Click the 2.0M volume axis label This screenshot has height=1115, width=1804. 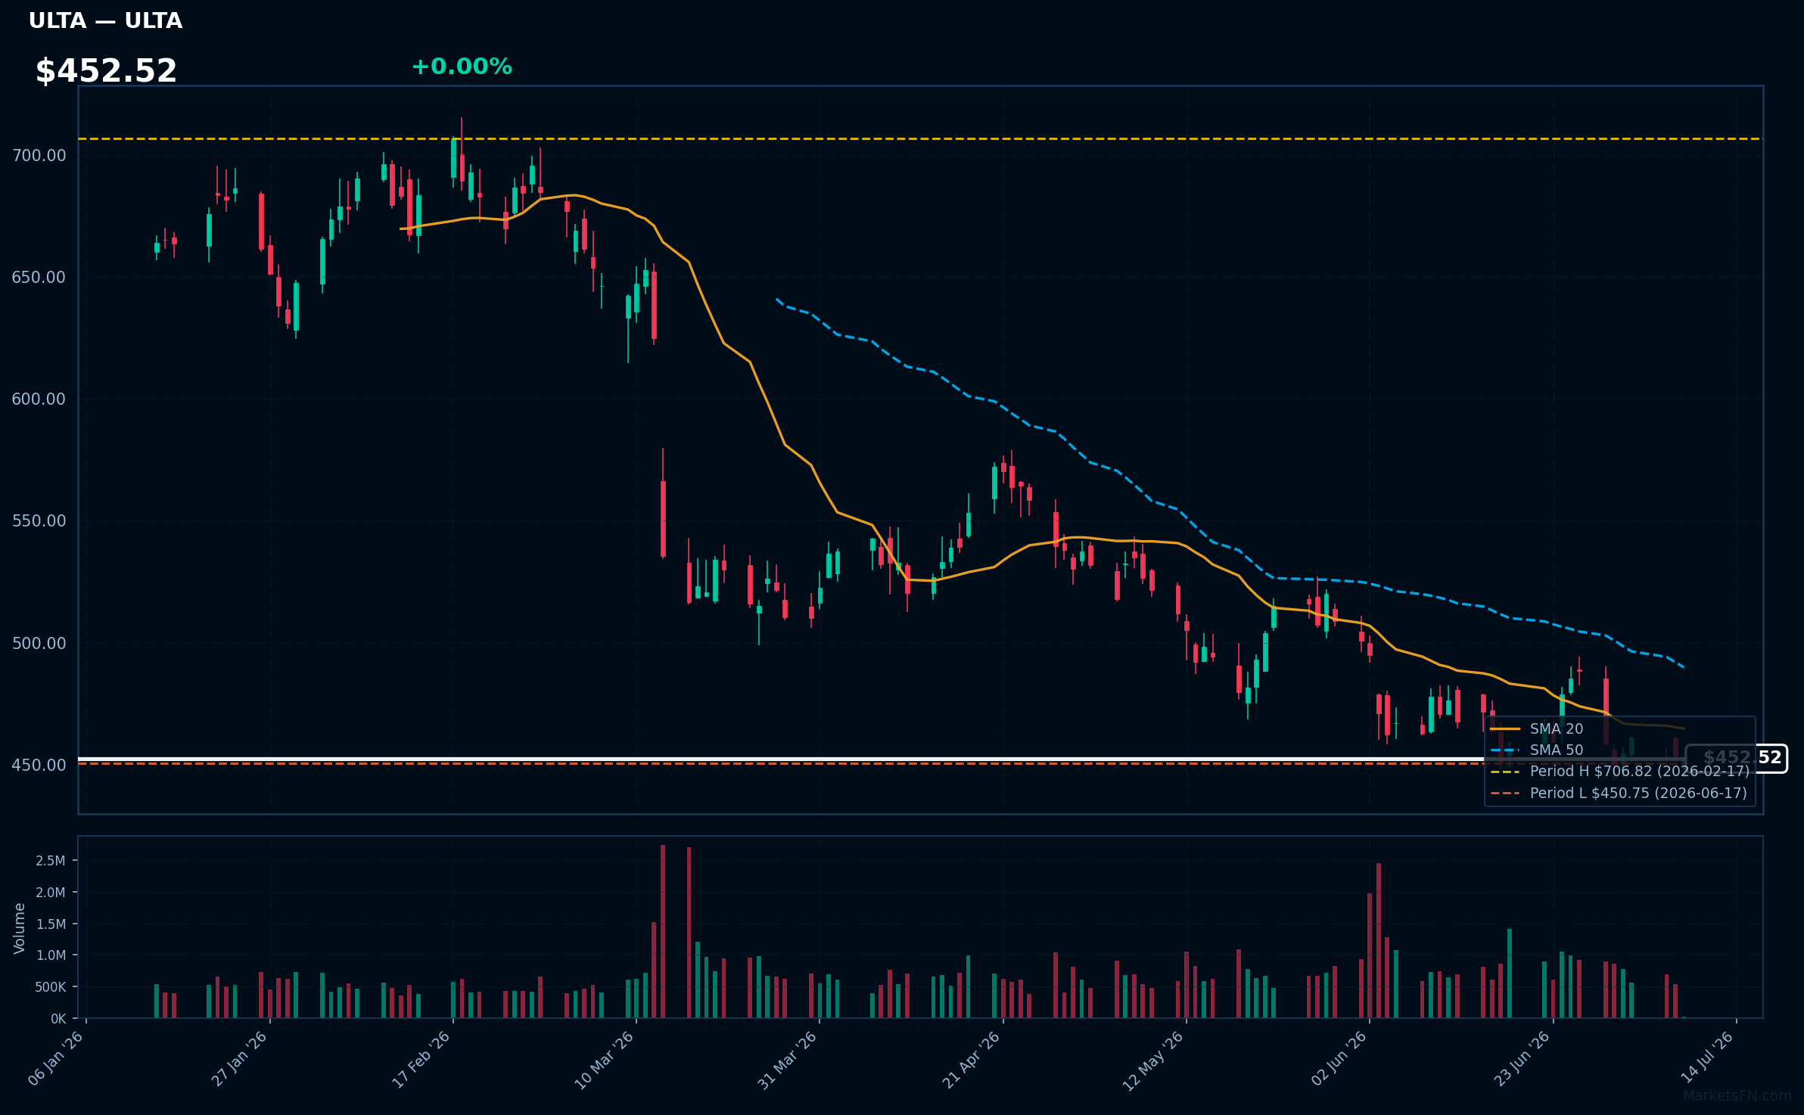click(x=51, y=893)
